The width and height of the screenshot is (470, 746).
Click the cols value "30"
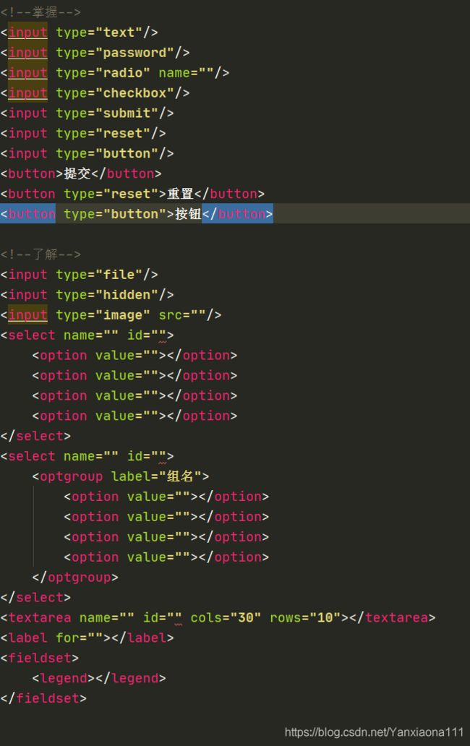[245, 617]
